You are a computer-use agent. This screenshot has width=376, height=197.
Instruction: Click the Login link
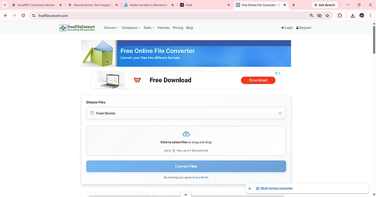pos(287,28)
